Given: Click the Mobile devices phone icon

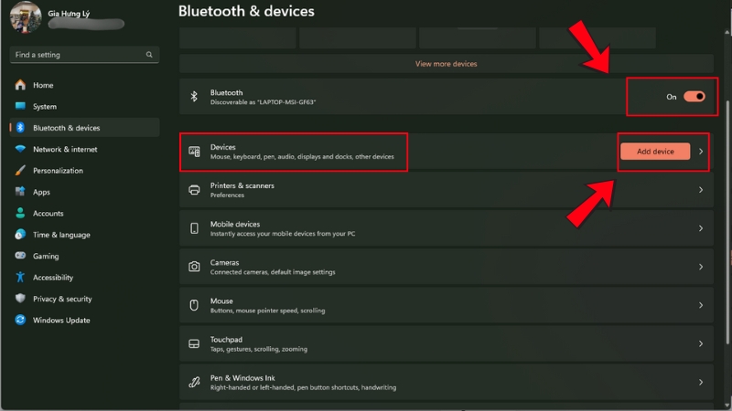Looking at the screenshot, I should pyautogui.click(x=194, y=228).
